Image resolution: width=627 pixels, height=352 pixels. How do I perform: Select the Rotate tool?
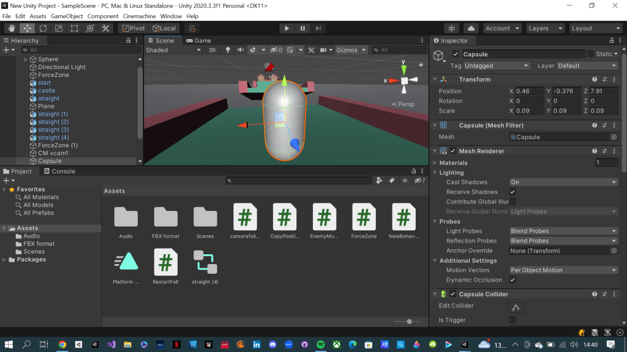(43, 28)
